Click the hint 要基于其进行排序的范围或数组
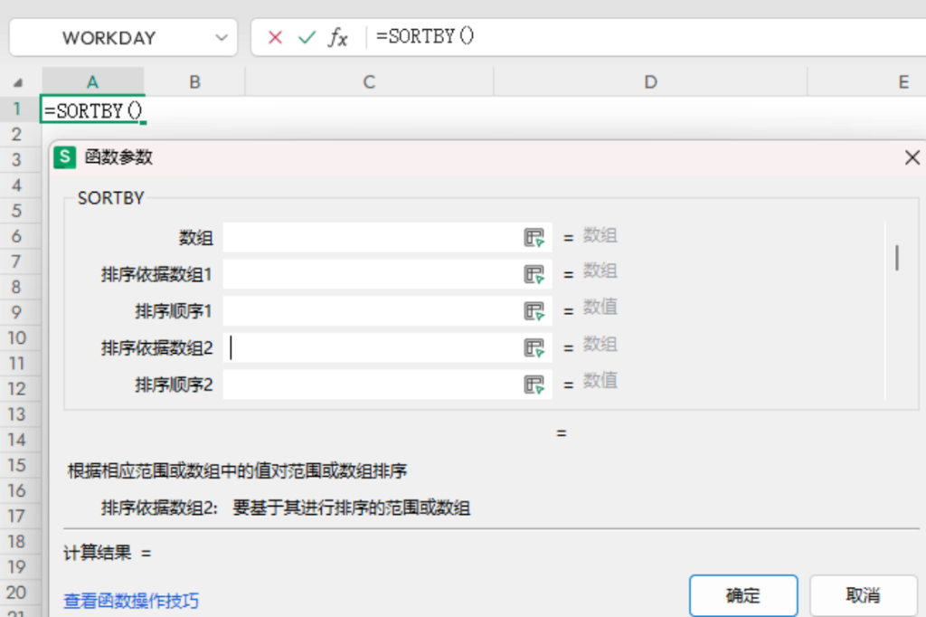926x617 pixels. [x=352, y=508]
